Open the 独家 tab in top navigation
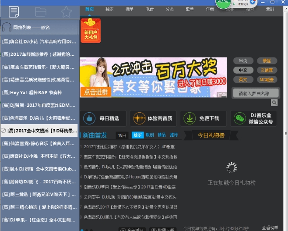Viewport: 288px width, 231px height. tap(110, 9)
